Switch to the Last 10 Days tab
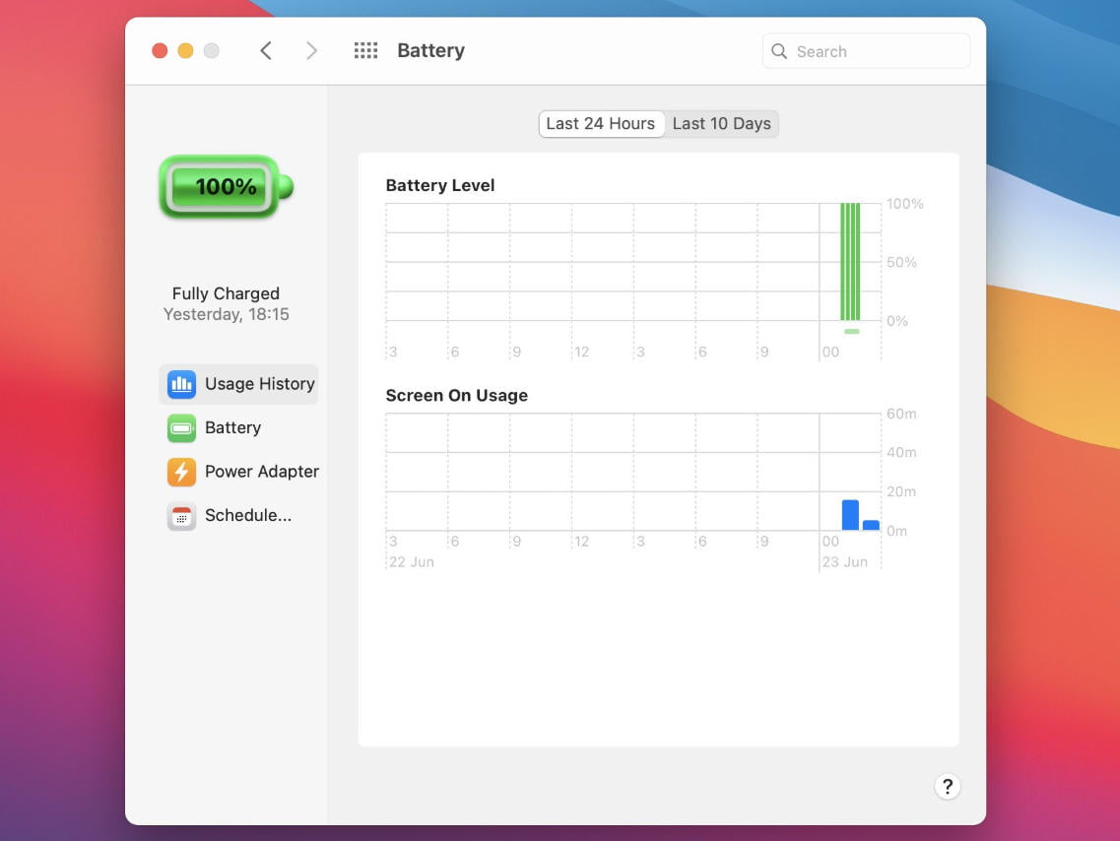Viewport: 1120px width, 841px height. point(722,123)
